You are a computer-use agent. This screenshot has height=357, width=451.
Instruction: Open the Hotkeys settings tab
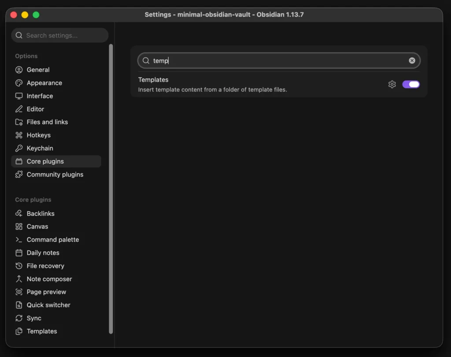coord(56,135)
